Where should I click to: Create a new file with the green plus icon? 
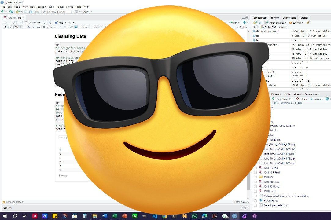[x=2, y=12]
